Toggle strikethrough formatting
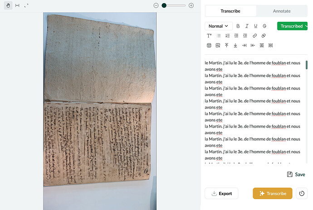Viewport: 313px width, 210px height. [x=264, y=26]
